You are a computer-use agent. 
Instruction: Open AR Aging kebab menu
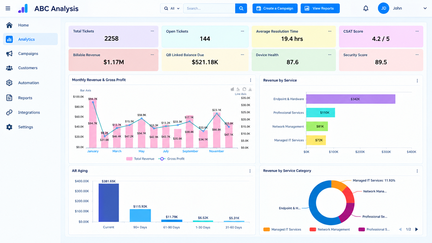[x=250, y=171]
